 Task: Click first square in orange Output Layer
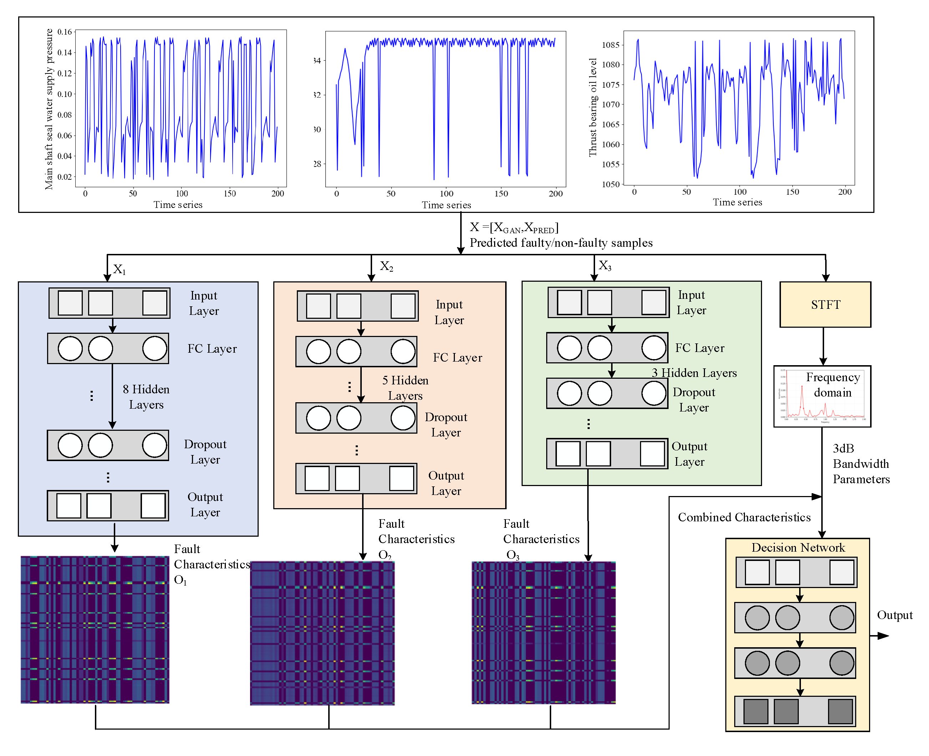coord(317,478)
